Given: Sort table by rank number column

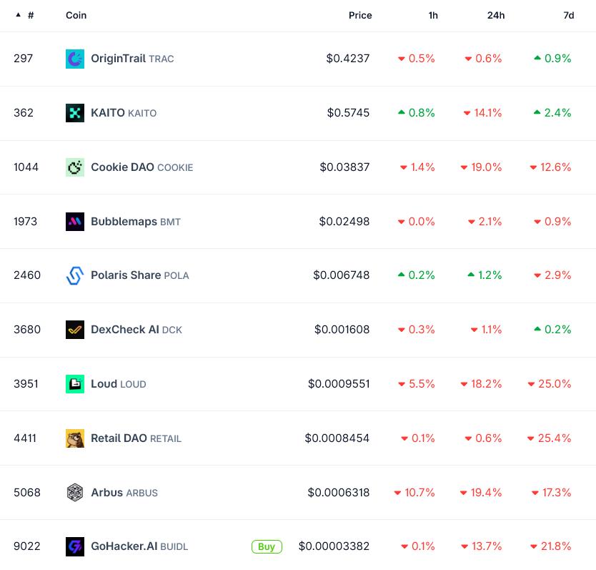Looking at the screenshot, I should click(30, 15).
